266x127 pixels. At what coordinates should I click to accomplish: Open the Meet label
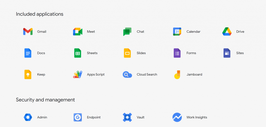(x=91, y=32)
